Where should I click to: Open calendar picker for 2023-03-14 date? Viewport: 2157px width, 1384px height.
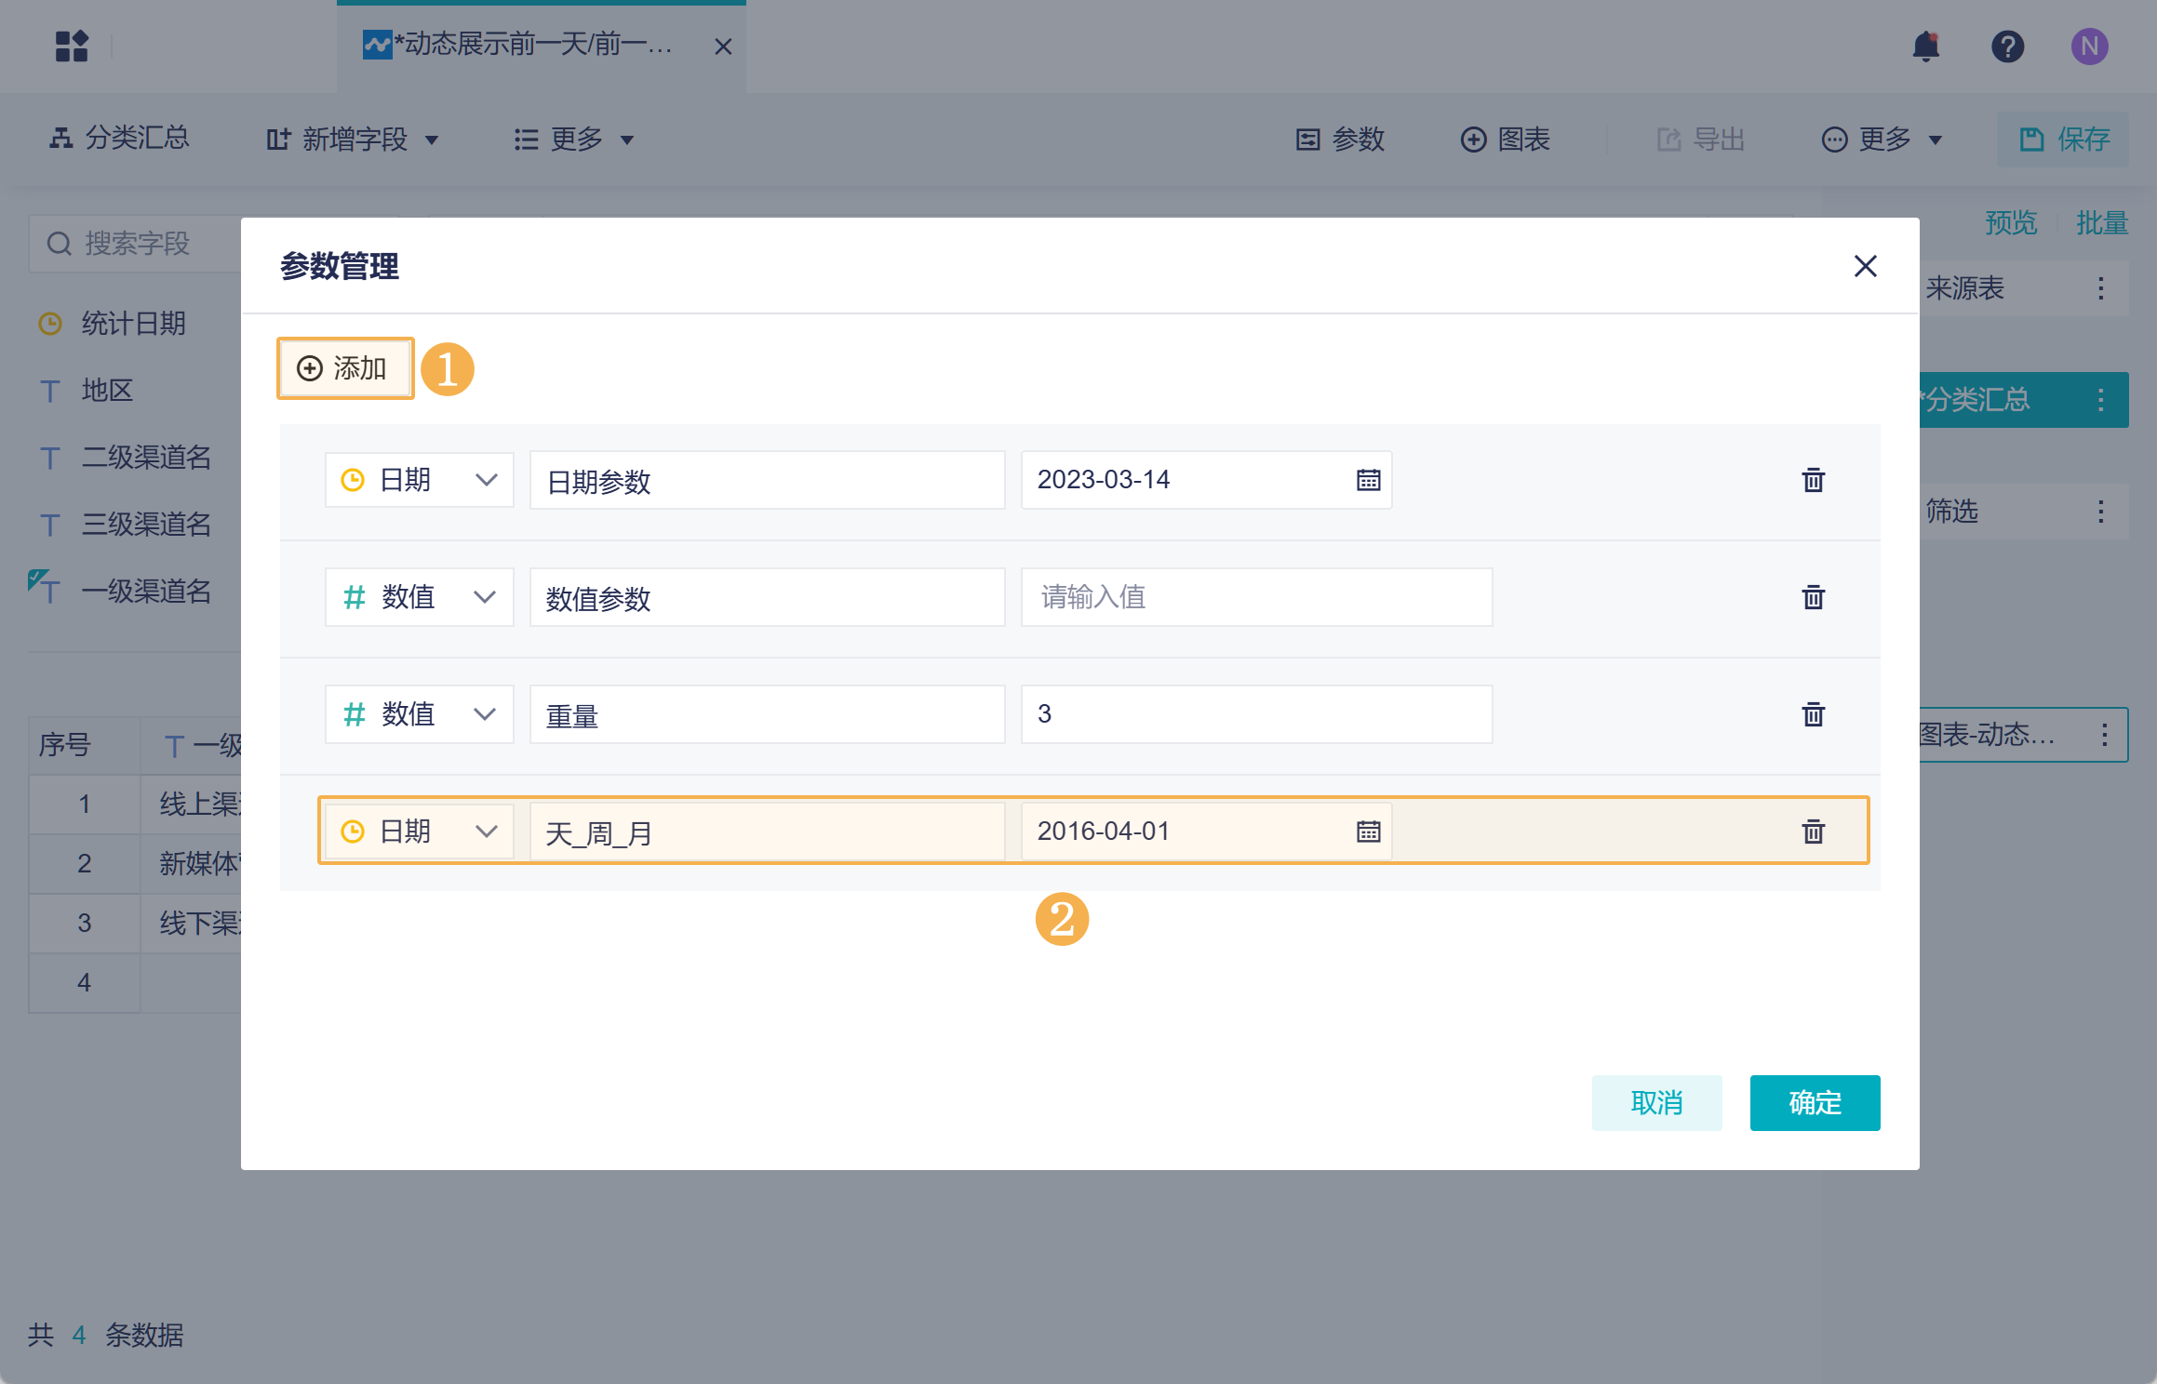click(1368, 481)
